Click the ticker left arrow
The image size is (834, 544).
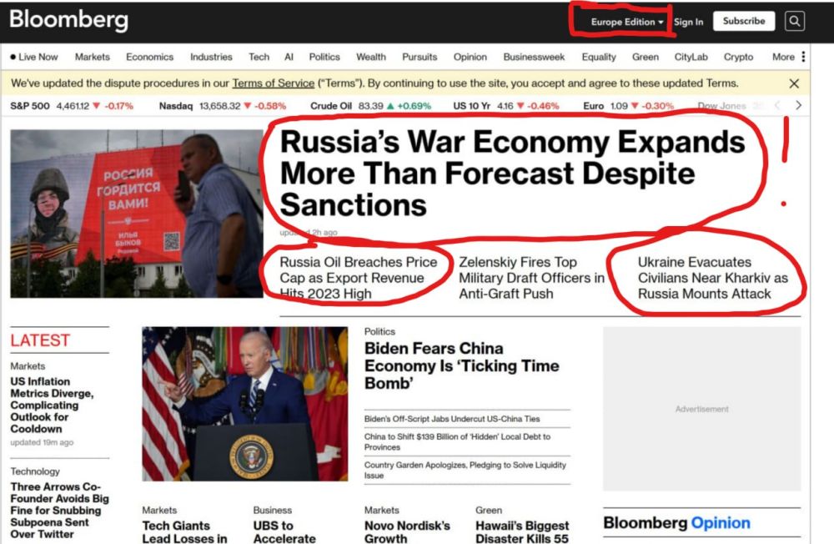(x=777, y=105)
